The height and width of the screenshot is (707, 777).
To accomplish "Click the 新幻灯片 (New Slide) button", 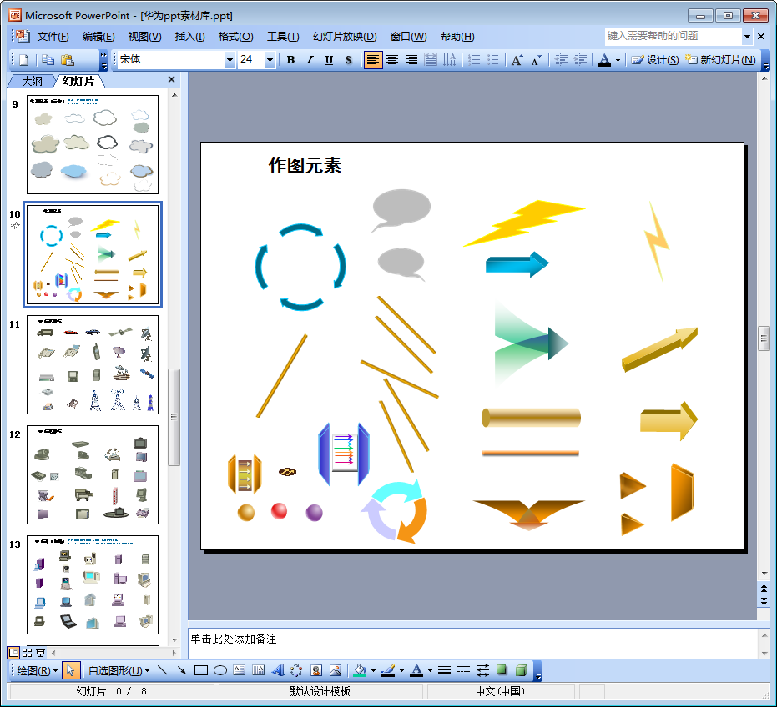I will tap(720, 60).
